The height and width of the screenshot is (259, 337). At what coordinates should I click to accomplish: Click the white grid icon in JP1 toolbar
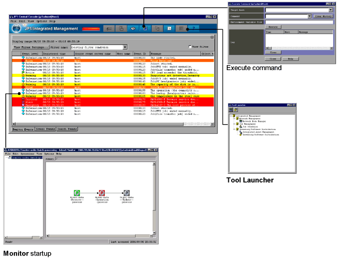point(169,29)
